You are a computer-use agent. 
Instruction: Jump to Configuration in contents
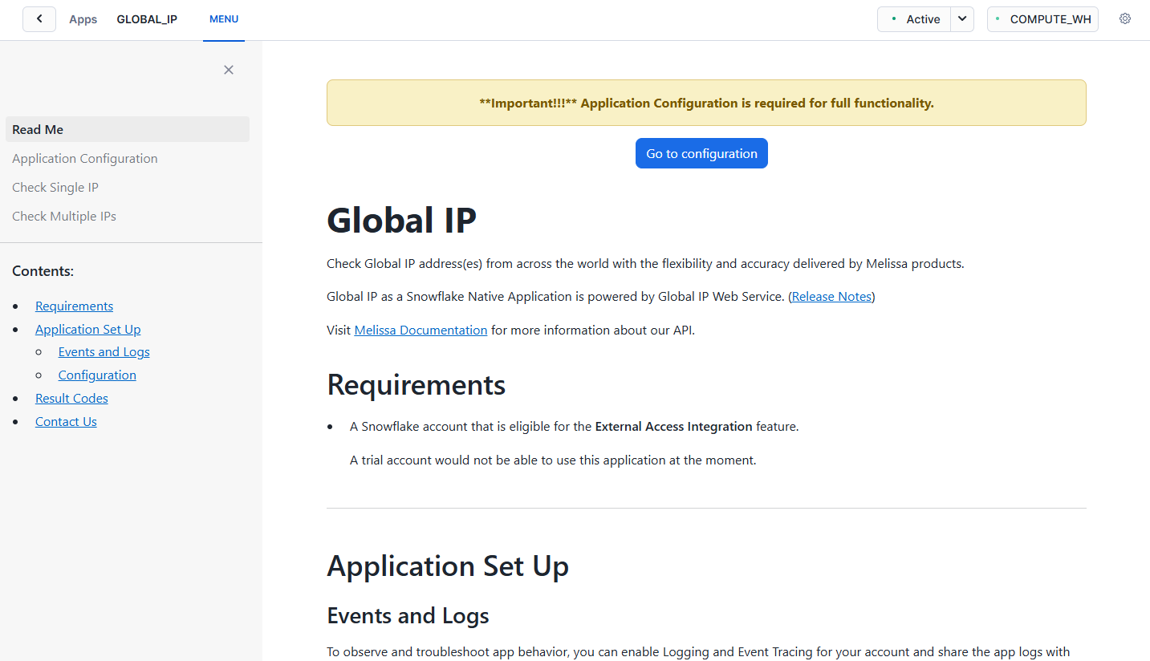pyautogui.click(x=97, y=375)
